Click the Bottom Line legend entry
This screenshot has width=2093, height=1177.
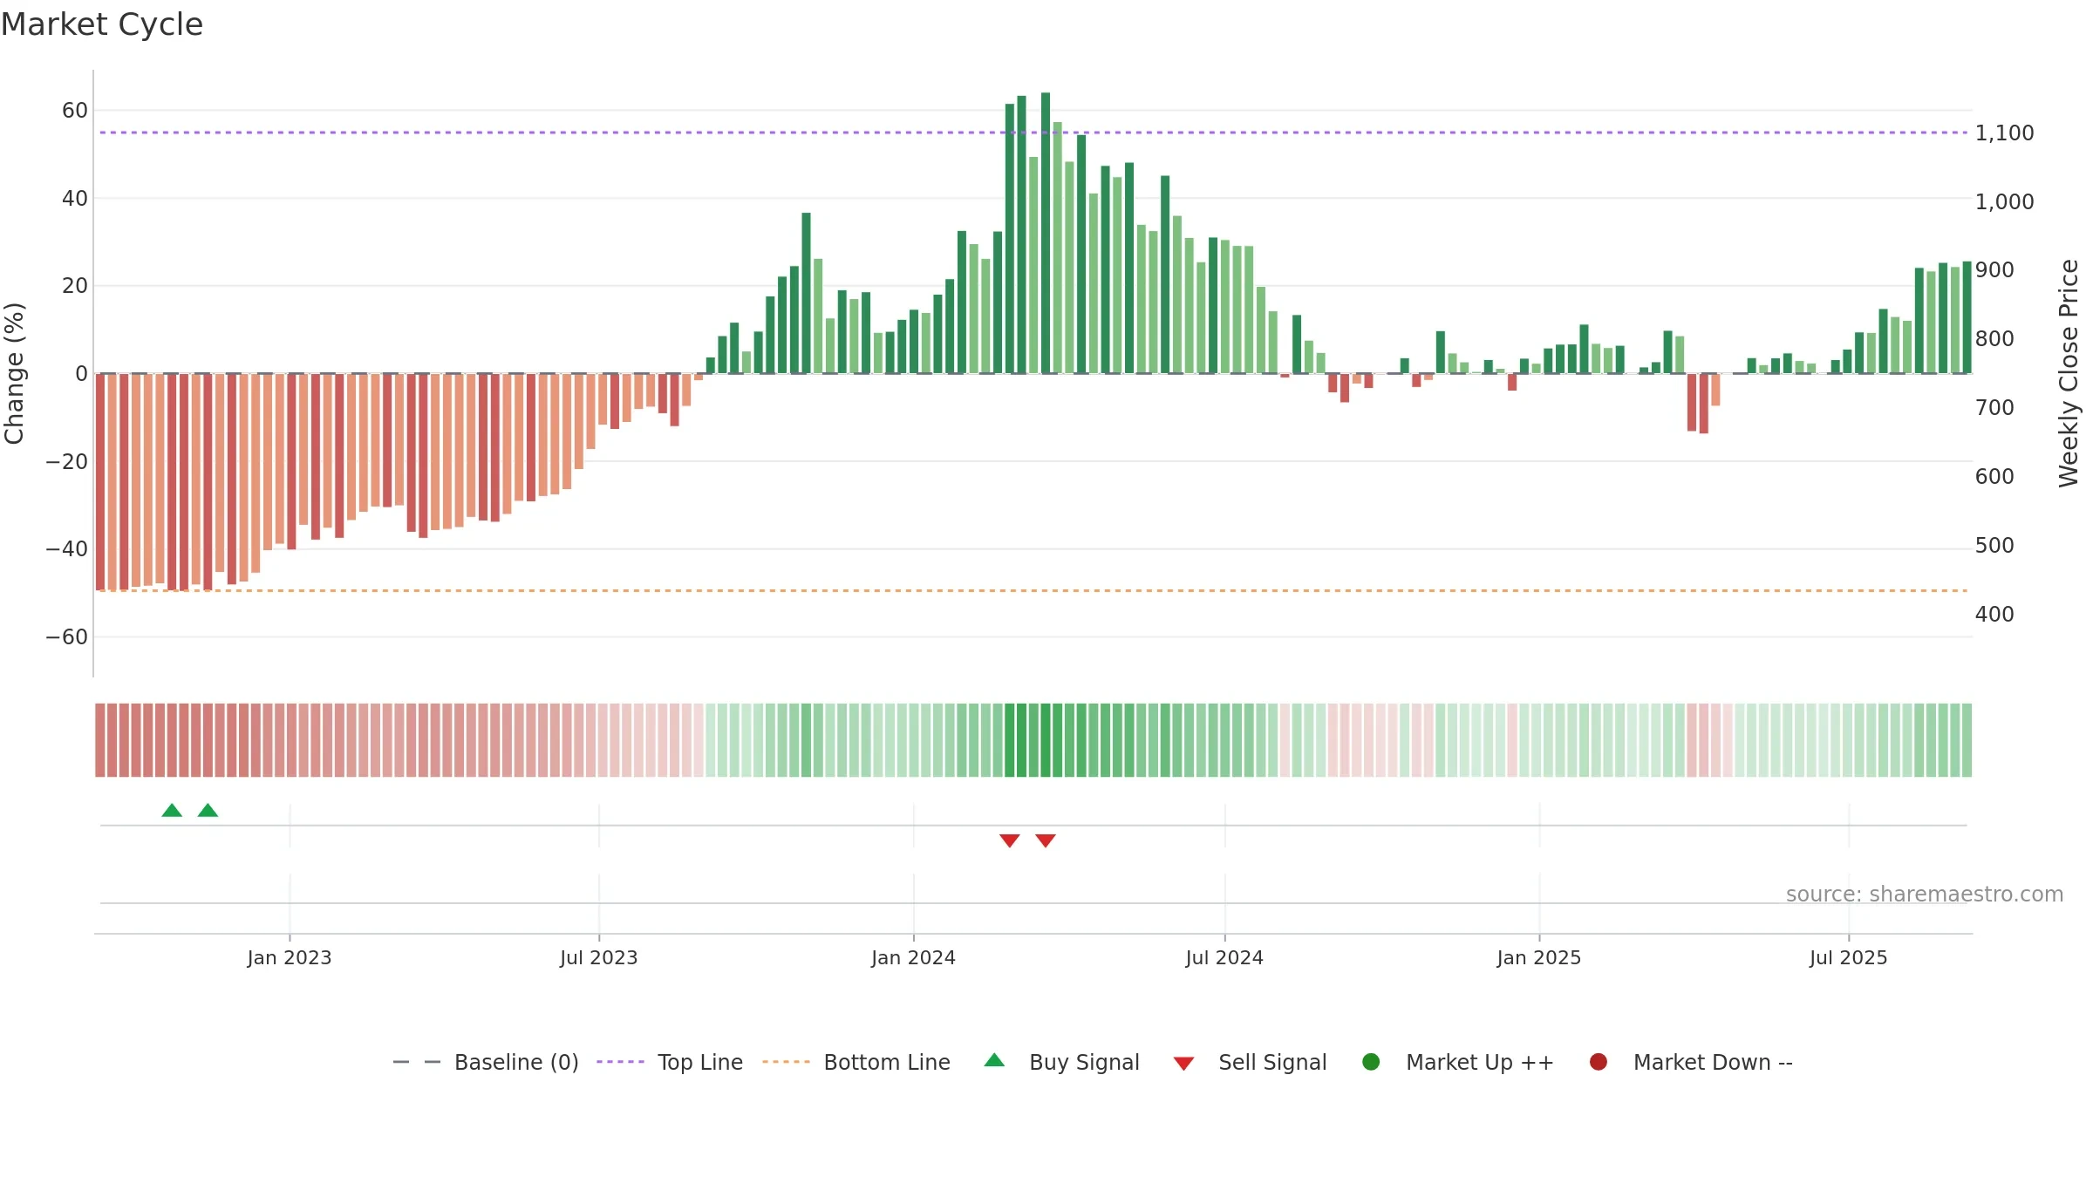tap(856, 1062)
